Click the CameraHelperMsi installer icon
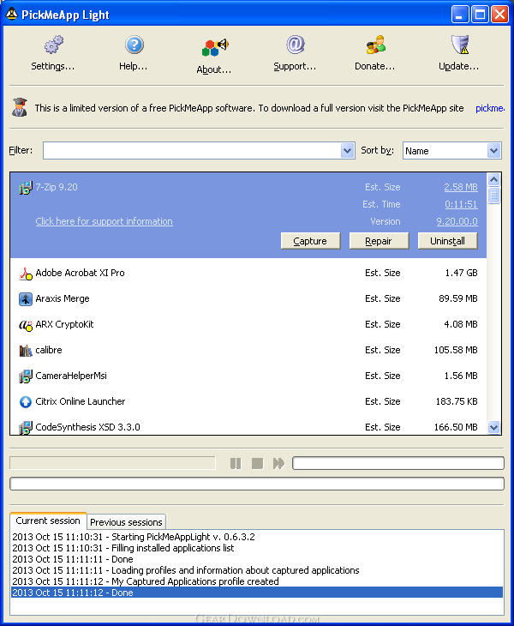This screenshot has height=626, width=514. (x=26, y=376)
